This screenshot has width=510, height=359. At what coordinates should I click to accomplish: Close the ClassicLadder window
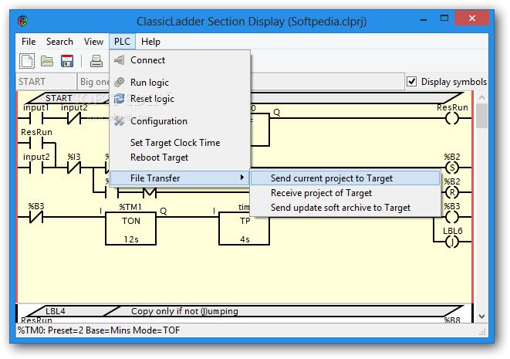click(471, 19)
